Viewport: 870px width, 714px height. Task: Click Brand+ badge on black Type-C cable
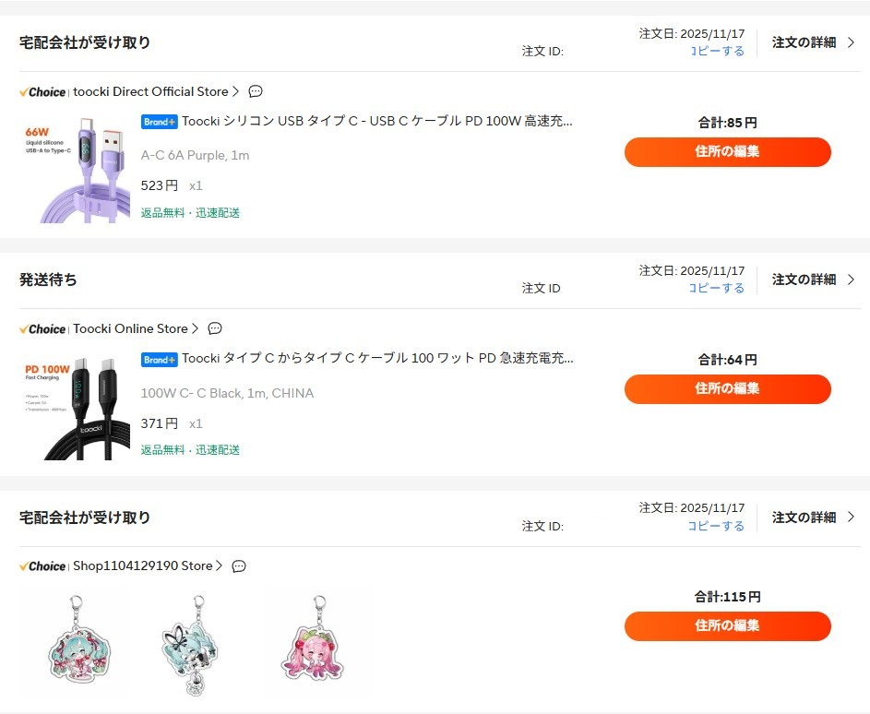pos(160,359)
